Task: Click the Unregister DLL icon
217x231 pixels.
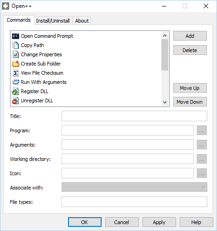Action: coord(16,101)
